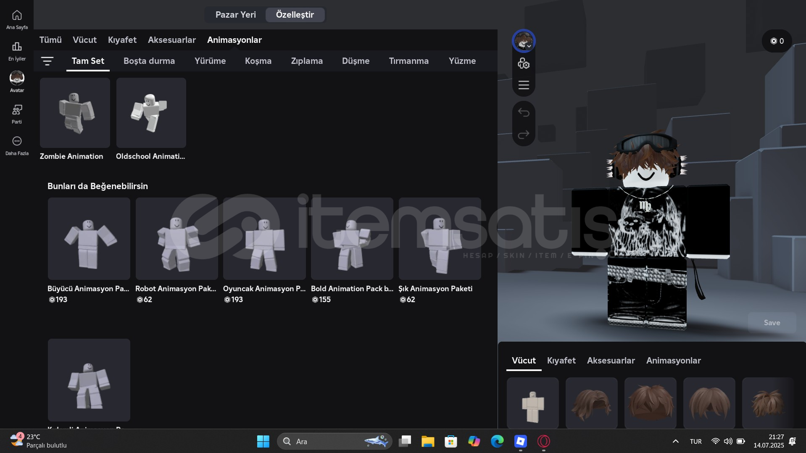Equip the Oldschool Animation thumbnail
The image size is (806, 453).
coord(151,113)
